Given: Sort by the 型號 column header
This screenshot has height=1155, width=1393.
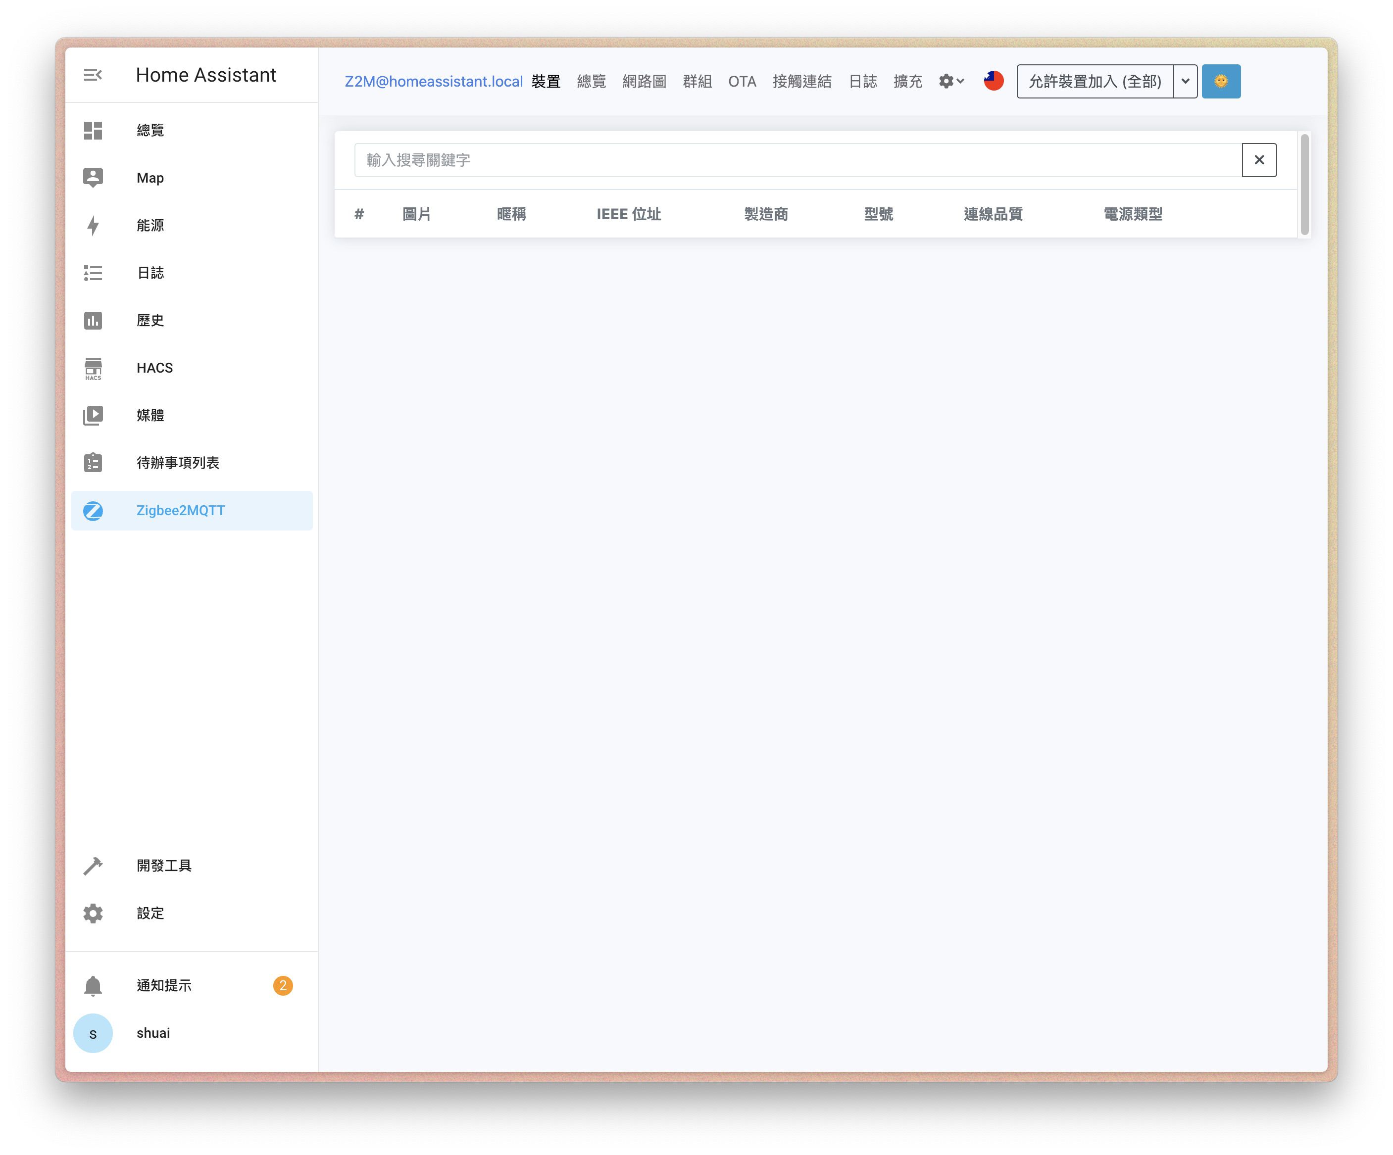Looking at the screenshot, I should pos(878,214).
